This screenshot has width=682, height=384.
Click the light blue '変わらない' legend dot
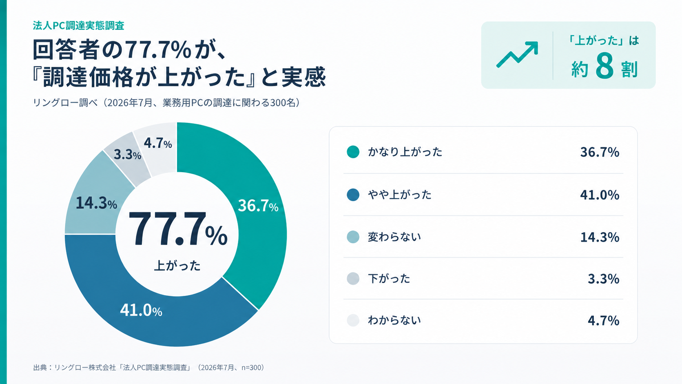click(353, 237)
